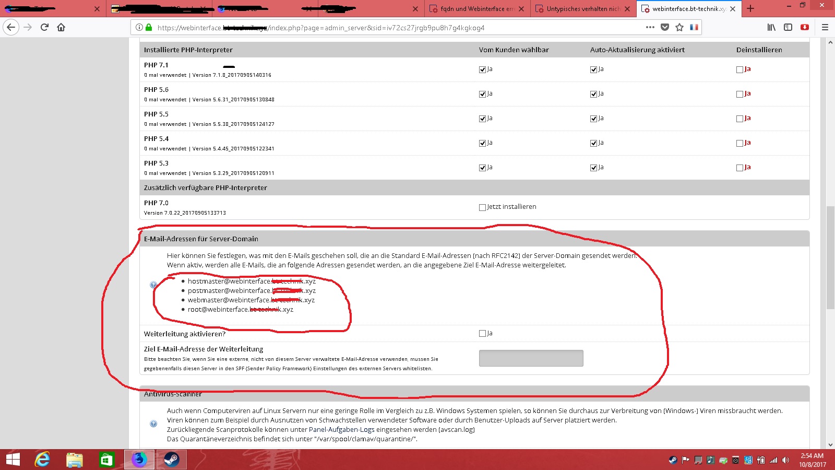Open a new browser tab
This screenshot has height=470, width=835.
coord(750,8)
